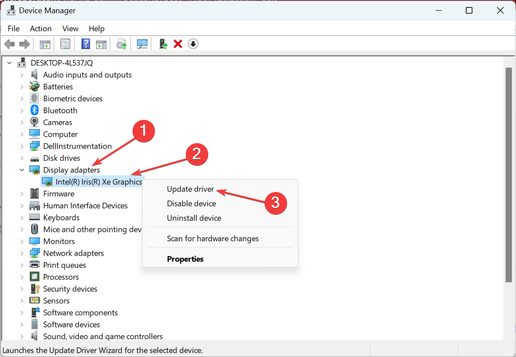Choose Scan for hardware changes in context menu
This screenshot has height=357, width=516.
pos(220,239)
